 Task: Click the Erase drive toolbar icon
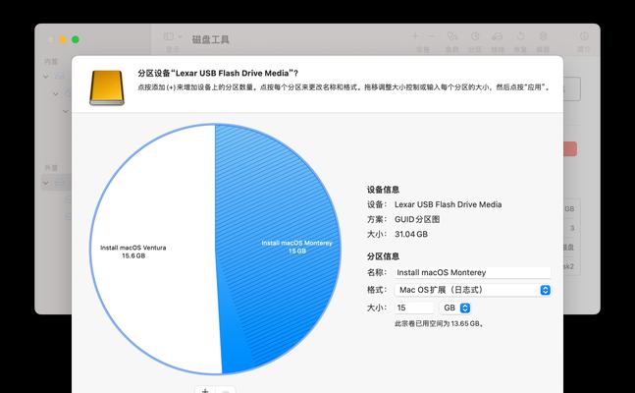(498, 36)
